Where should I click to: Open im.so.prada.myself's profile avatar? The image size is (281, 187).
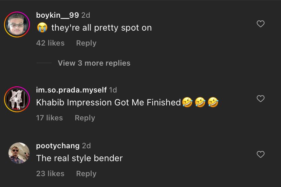tap(17, 99)
